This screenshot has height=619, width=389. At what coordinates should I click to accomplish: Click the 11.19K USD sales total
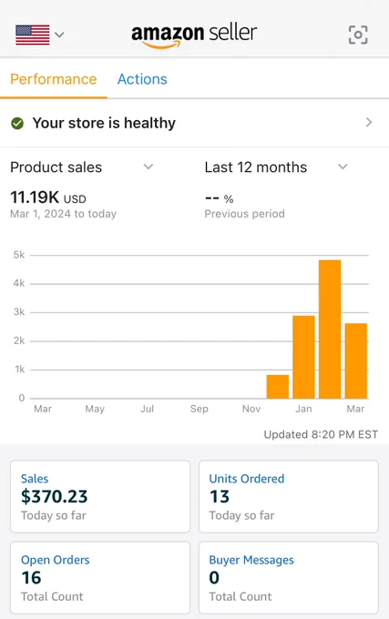[48, 197]
